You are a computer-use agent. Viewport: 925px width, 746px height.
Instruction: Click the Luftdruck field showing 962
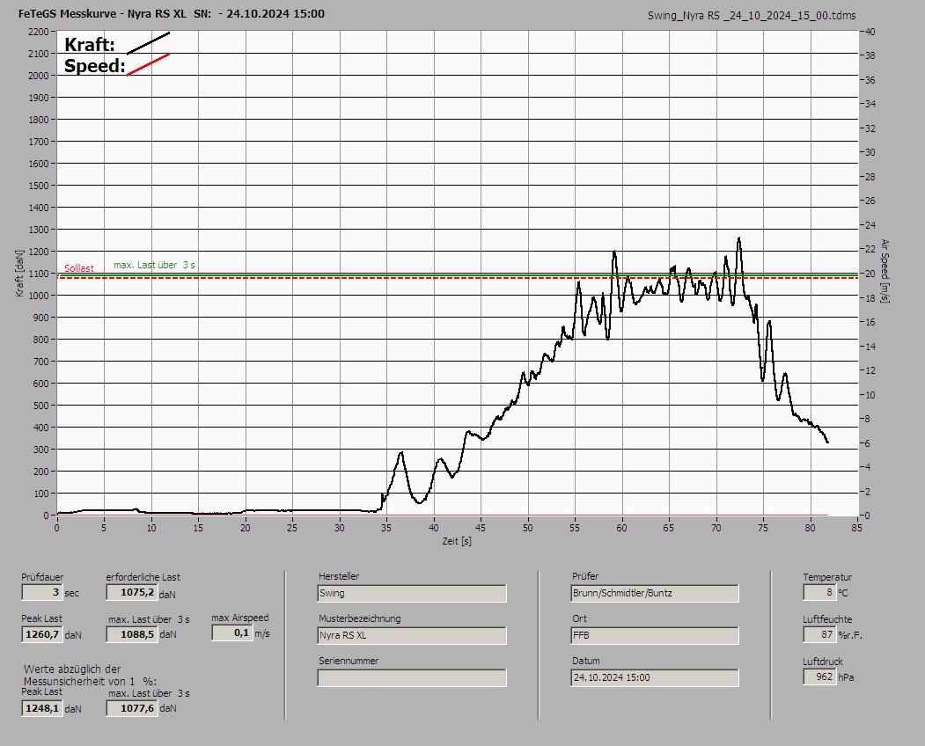(x=819, y=677)
